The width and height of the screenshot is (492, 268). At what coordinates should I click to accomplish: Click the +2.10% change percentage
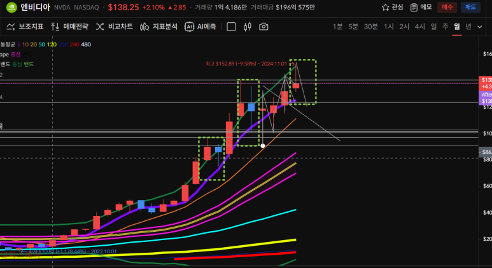pos(153,7)
